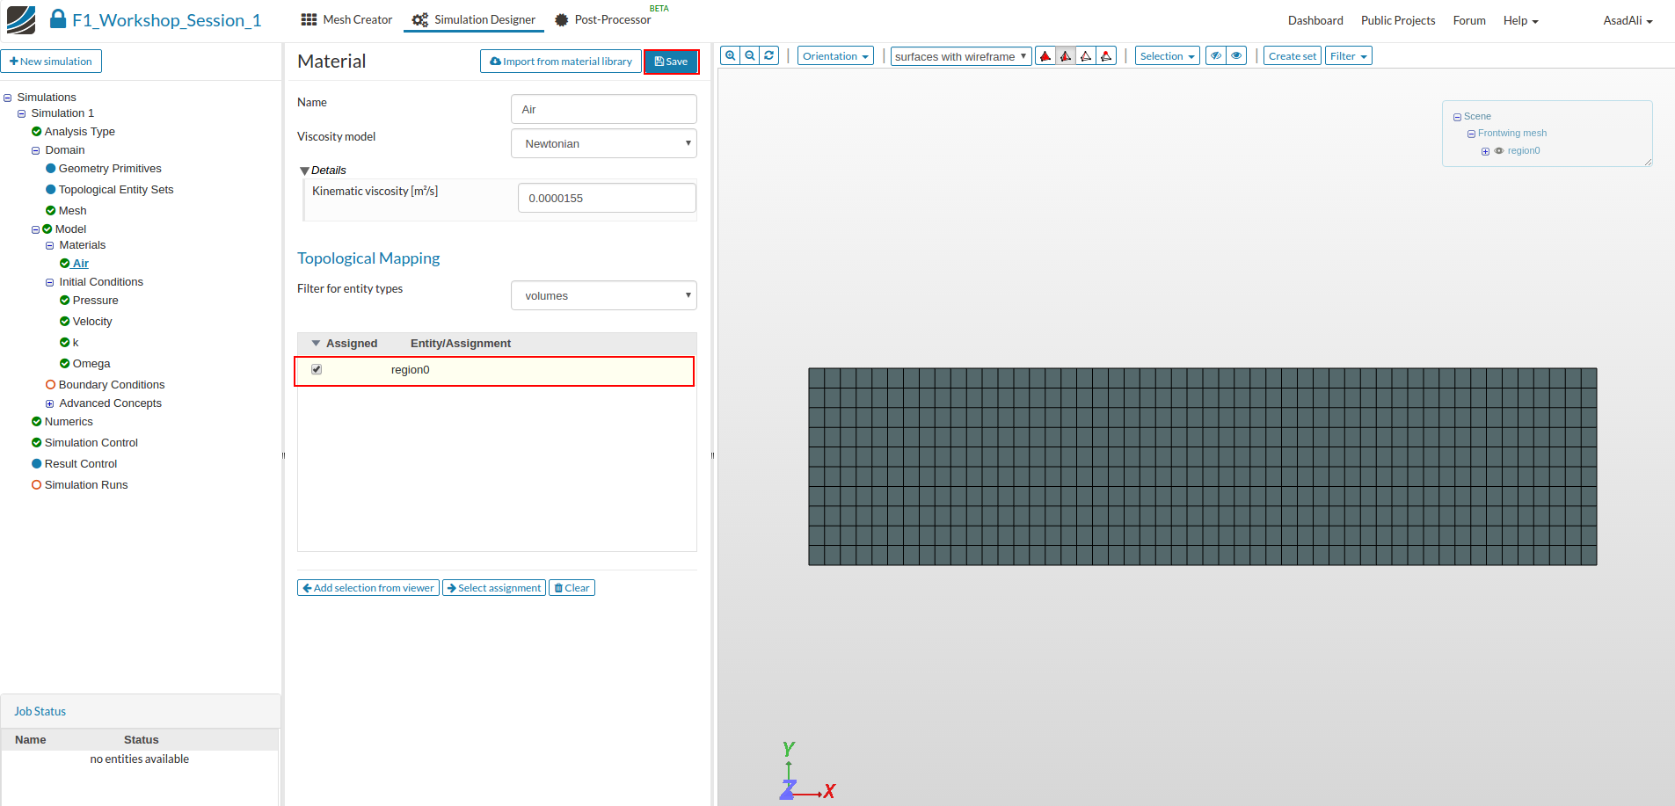Collapse the Details disclosure triangle
Screen dimensions: 1675x806
pos(304,171)
